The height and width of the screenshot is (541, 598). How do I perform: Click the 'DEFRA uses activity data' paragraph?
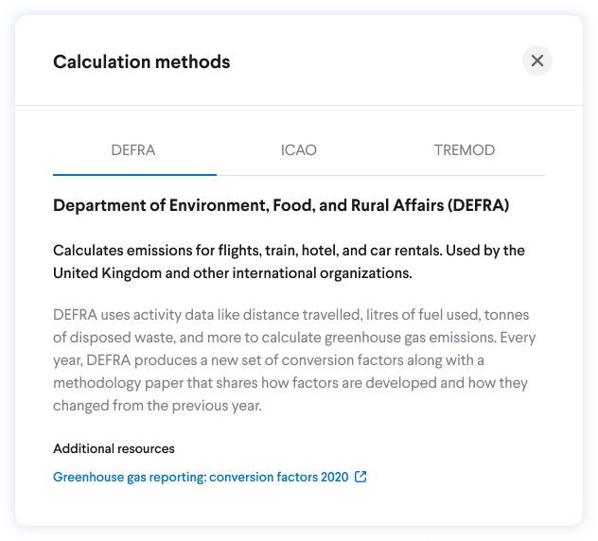(294, 360)
